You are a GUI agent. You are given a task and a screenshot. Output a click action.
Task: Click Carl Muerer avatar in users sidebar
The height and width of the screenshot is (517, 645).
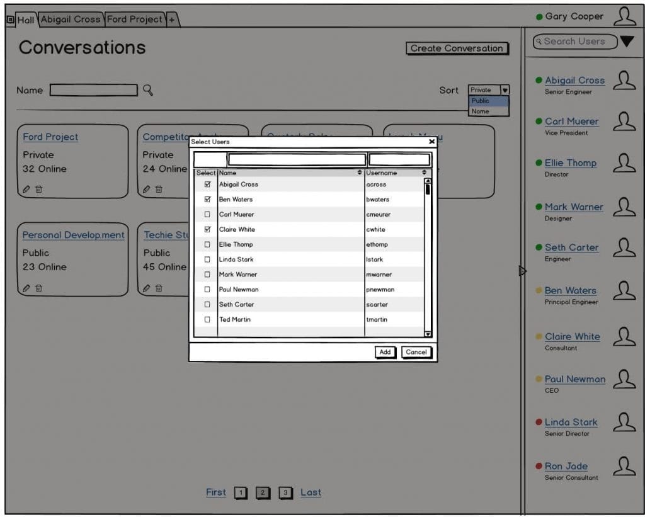click(x=624, y=122)
